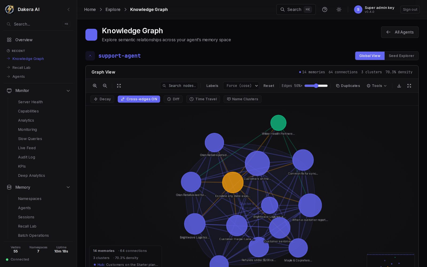Collapse the sidebar with the chevron arrow
Viewport: 427px width, 267px height.
69,9
